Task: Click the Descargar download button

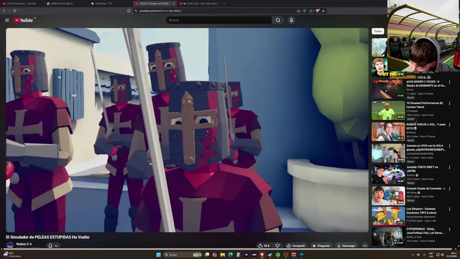Action: pyautogui.click(x=346, y=246)
